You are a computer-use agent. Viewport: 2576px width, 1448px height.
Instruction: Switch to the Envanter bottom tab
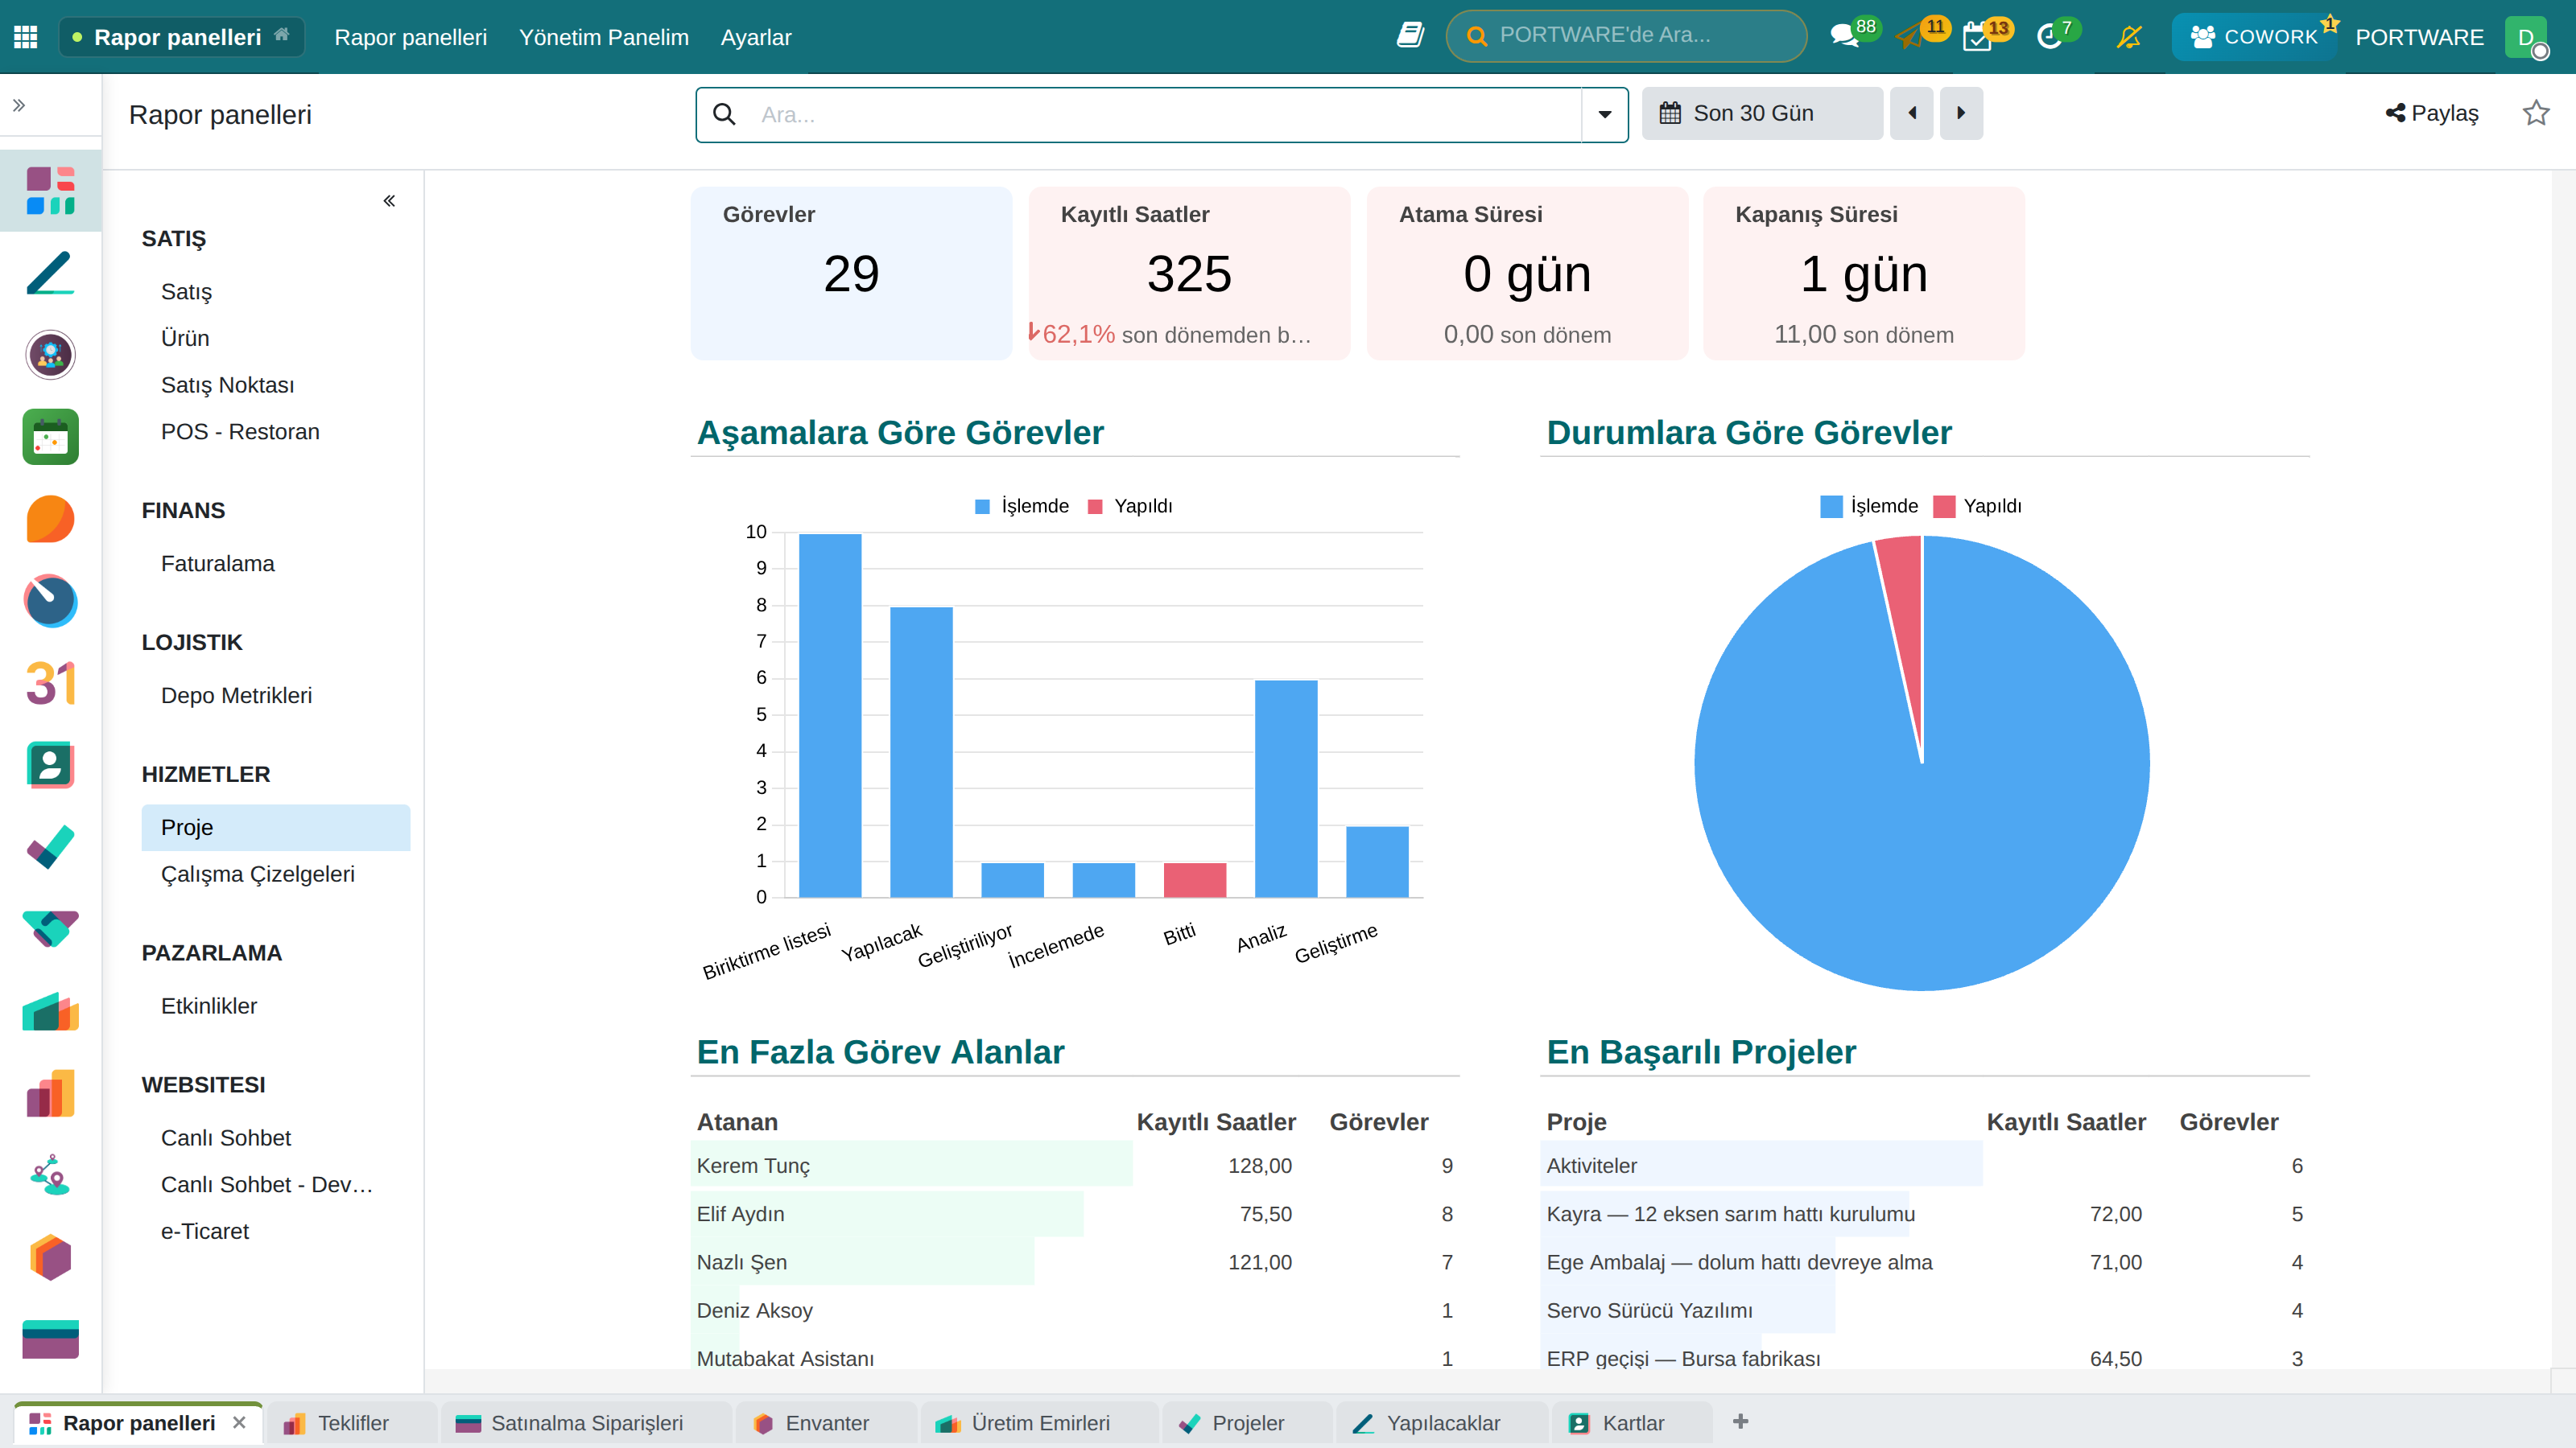click(x=825, y=1423)
